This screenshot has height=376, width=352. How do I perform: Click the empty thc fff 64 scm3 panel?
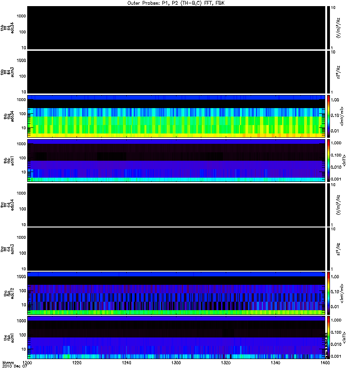pos(176,249)
